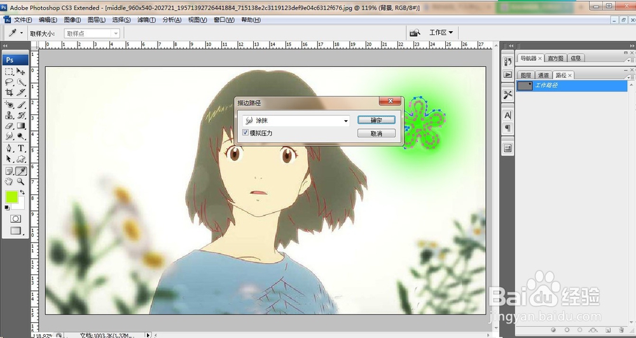Open the 取样大小 dropdown
The width and height of the screenshot is (636, 338).
coord(92,34)
